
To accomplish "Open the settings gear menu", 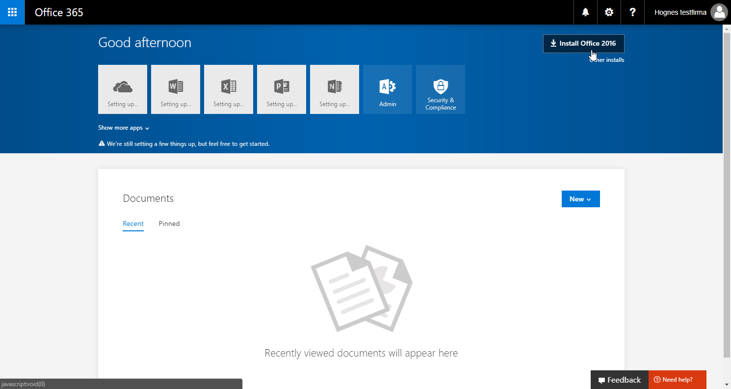I will coord(609,12).
